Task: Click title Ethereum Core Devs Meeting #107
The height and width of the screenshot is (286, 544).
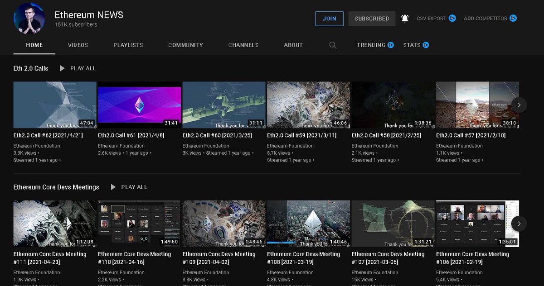Action: [x=388, y=258]
